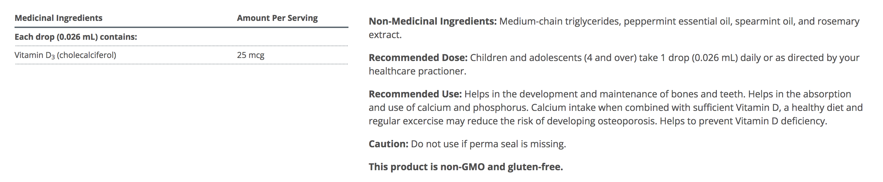The width and height of the screenshot is (883, 182).
Task: Click the text 'peppermint essential oil'
Action: pos(677,22)
